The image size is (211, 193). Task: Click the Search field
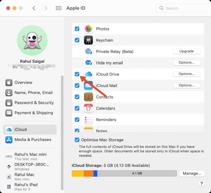pos(181,8)
